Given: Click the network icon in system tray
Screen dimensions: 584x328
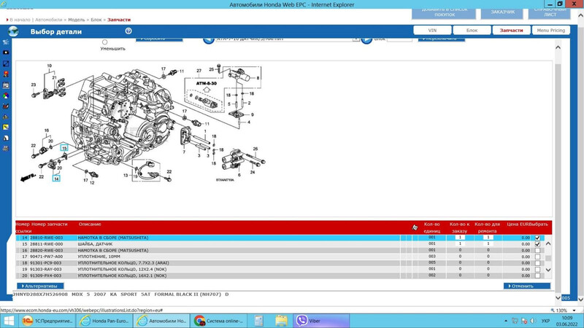Looking at the screenshot, I should [x=515, y=321].
